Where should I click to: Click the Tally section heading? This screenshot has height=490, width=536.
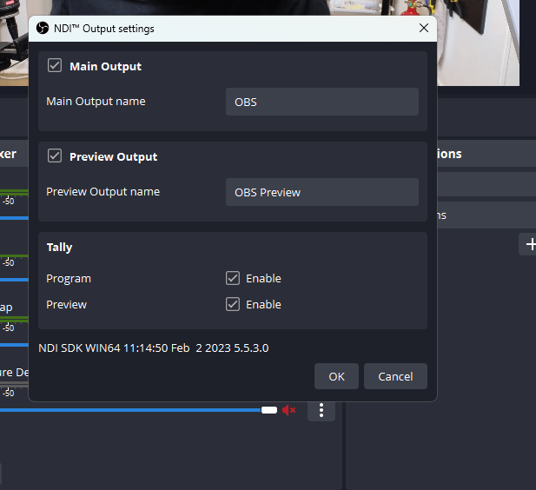(59, 248)
